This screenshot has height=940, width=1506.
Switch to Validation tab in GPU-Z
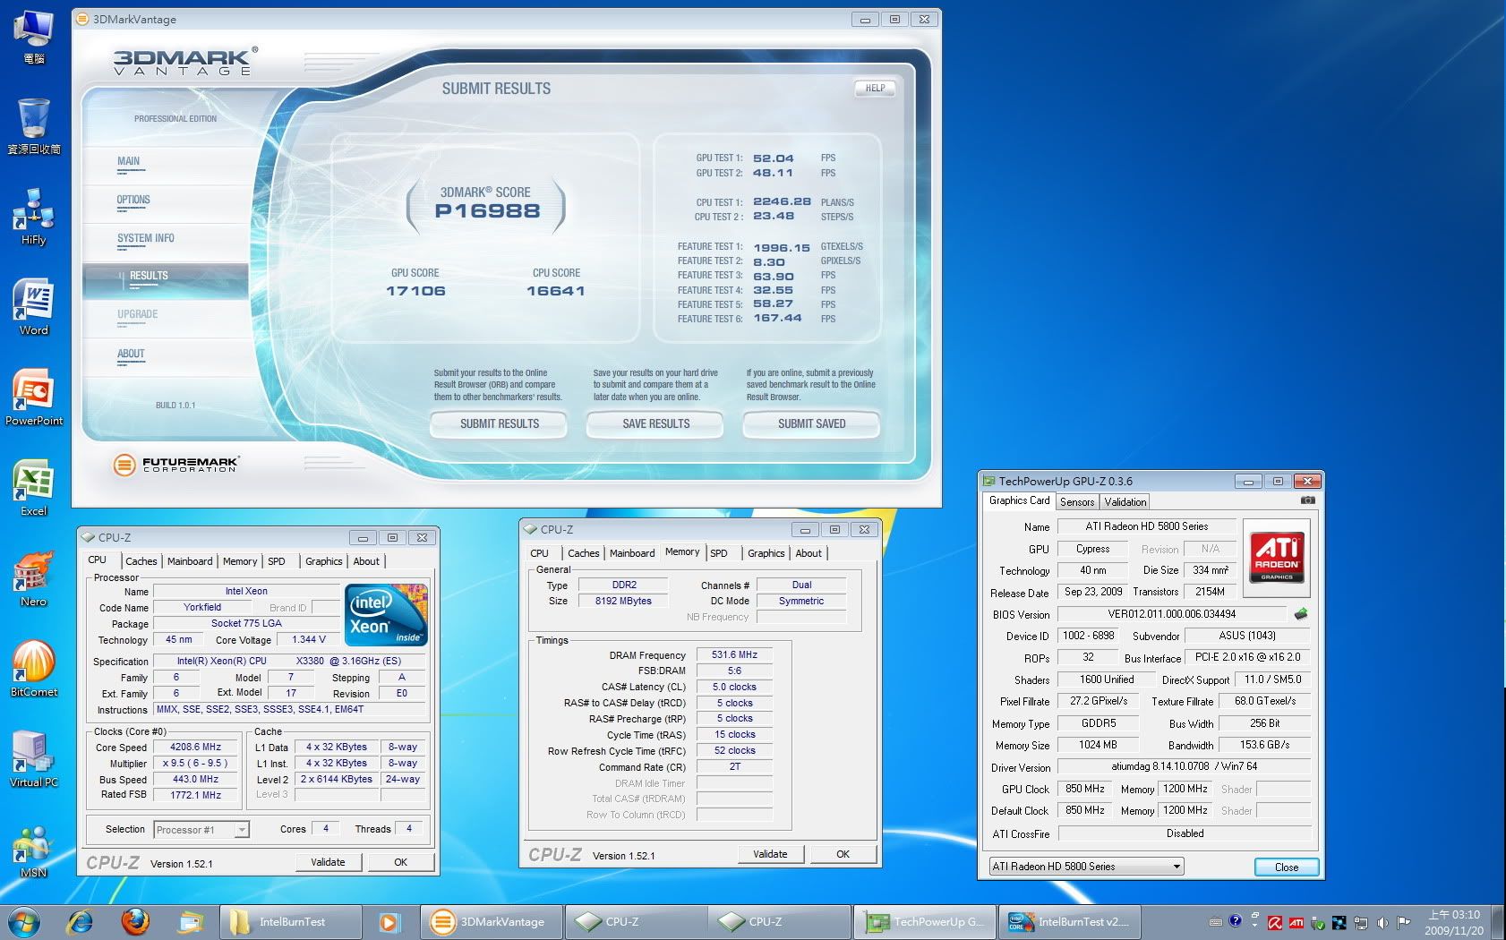(x=1125, y=502)
